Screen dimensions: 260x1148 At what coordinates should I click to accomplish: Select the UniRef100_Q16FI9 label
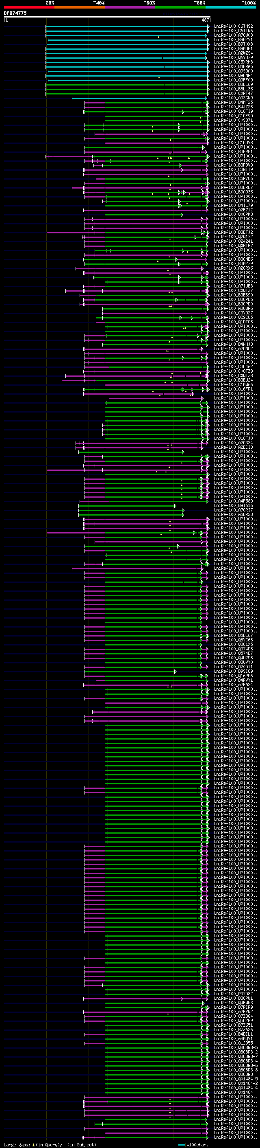[233, 112]
